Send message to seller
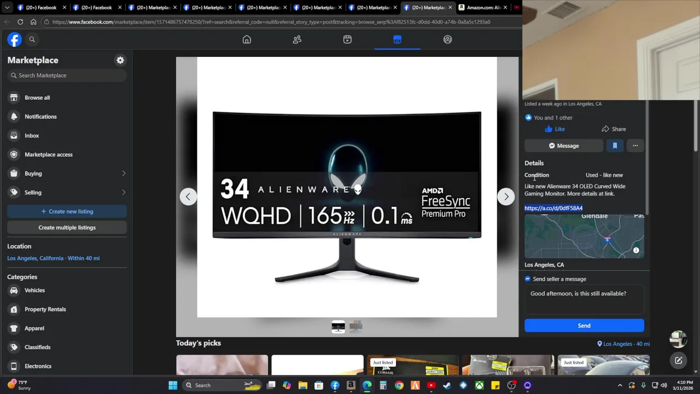The height and width of the screenshot is (394, 700). click(x=584, y=326)
